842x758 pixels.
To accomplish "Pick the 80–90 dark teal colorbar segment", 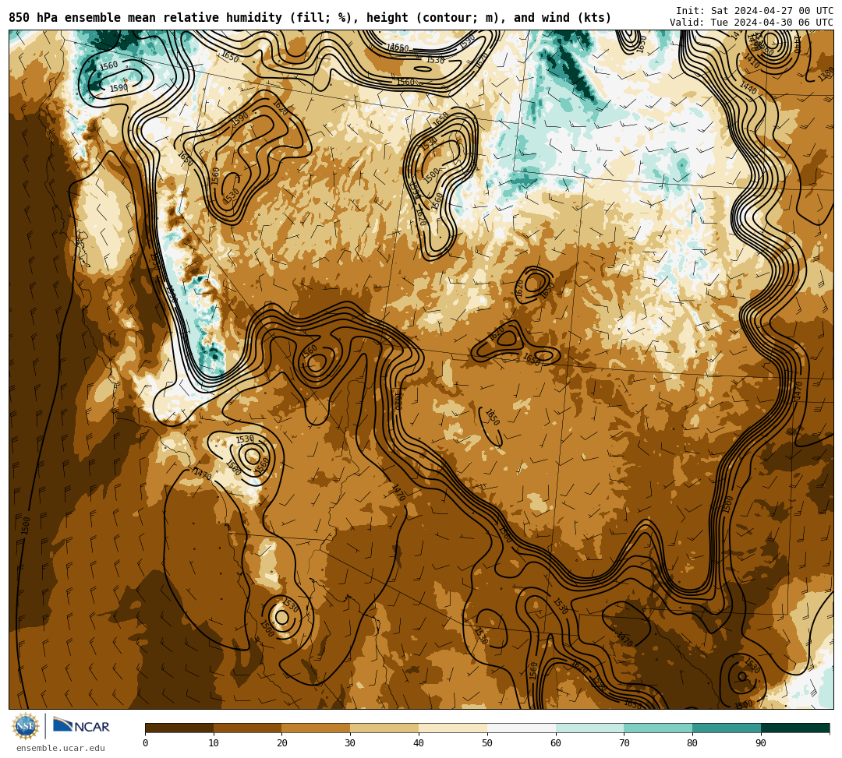I will point(727,728).
